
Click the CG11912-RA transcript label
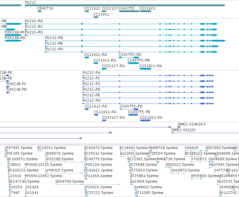pos(95,55)
